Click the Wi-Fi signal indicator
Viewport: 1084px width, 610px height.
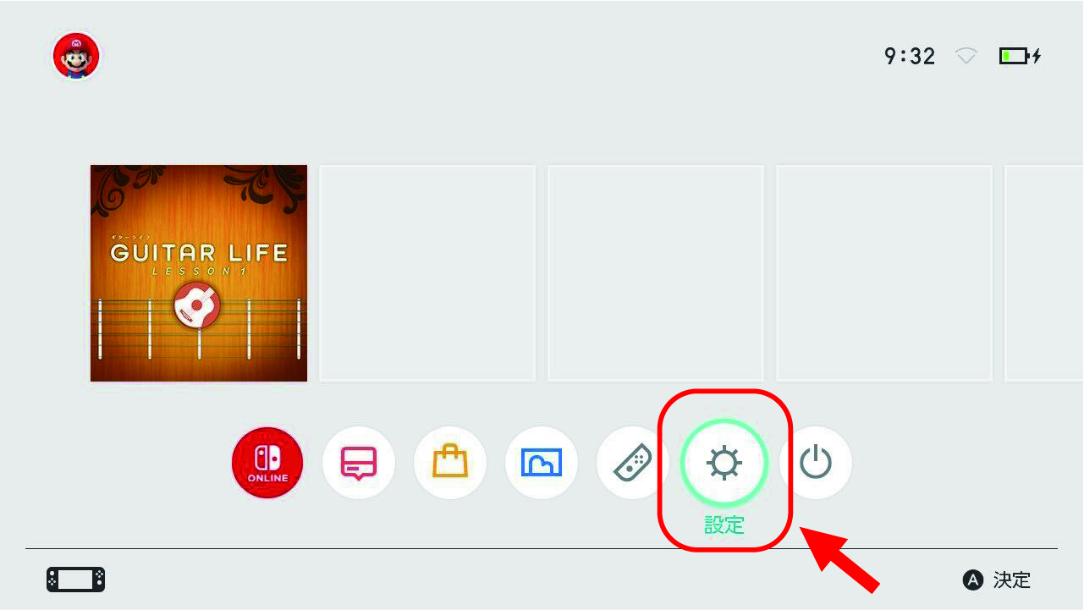[966, 57]
